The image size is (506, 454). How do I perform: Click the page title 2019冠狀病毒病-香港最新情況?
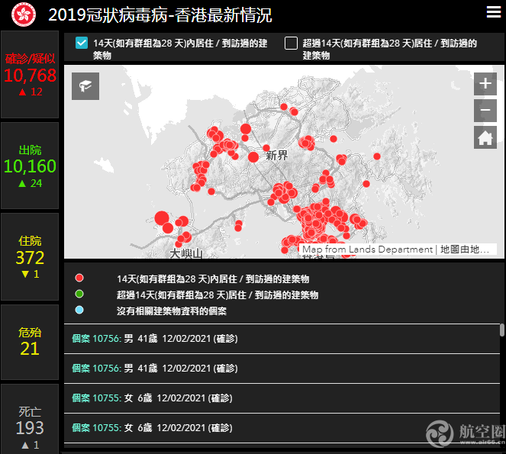tap(160, 14)
